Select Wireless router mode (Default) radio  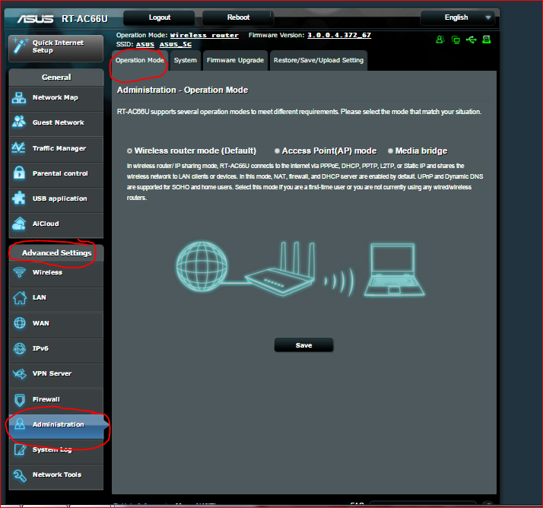tap(129, 151)
